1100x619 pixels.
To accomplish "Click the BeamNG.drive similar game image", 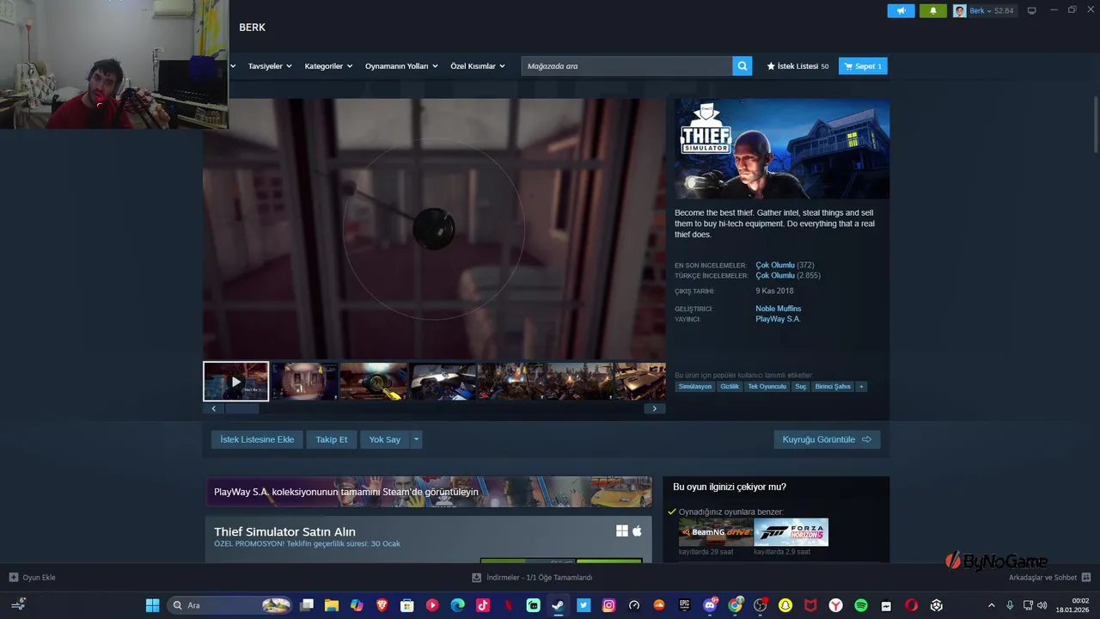I will click(x=715, y=532).
